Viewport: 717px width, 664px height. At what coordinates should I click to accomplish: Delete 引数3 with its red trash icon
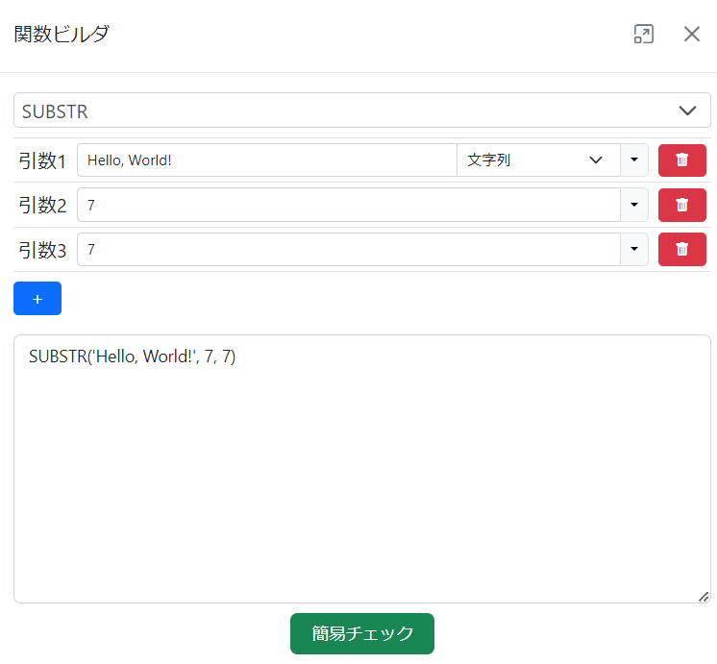(x=681, y=249)
